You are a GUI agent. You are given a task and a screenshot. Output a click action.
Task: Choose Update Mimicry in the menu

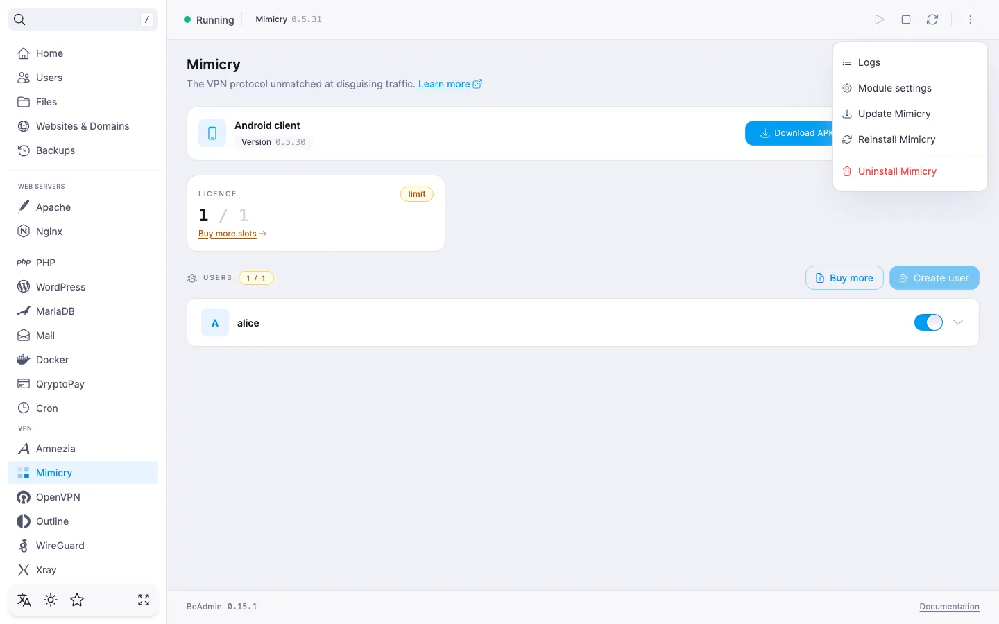(x=910, y=114)
